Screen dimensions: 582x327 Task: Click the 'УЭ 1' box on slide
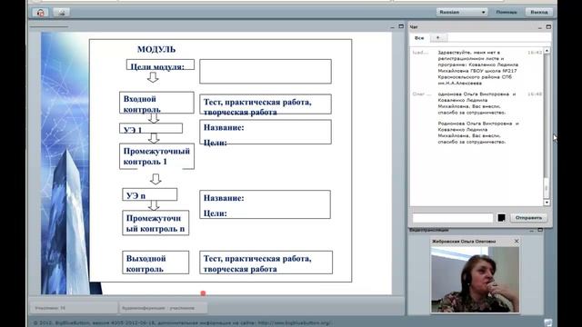151,128
